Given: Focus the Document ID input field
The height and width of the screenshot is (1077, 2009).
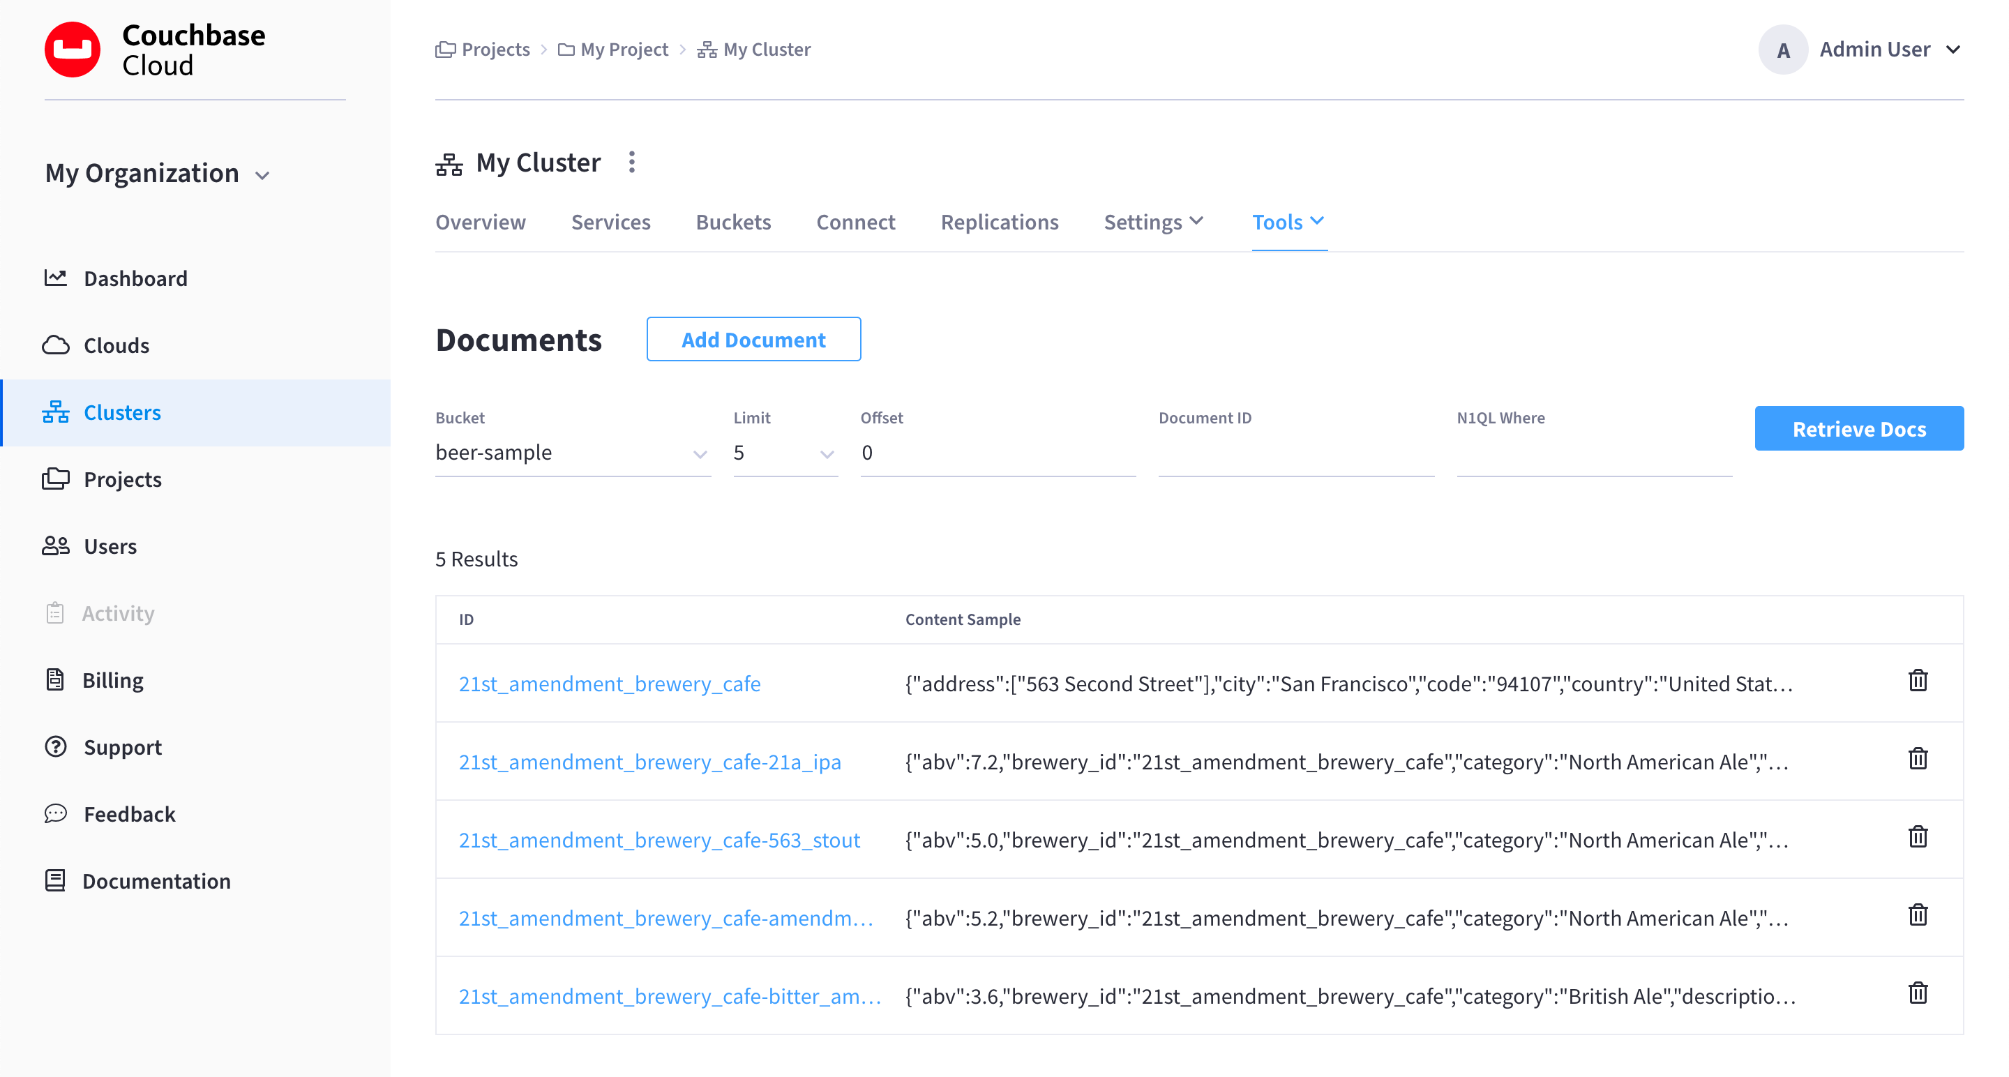Looking at the screenshot, I should [1296, 452].
